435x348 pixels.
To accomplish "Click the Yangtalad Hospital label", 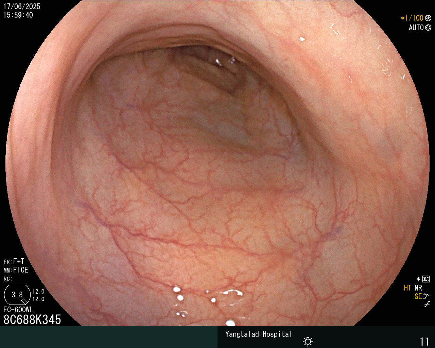I will point(259,334).
